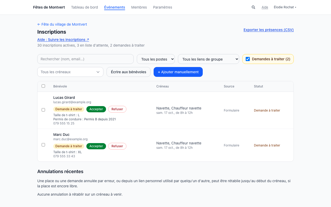Tick the checkbox for Lucas Girard
The image size is (331, 207).
[x=43, y=110]
